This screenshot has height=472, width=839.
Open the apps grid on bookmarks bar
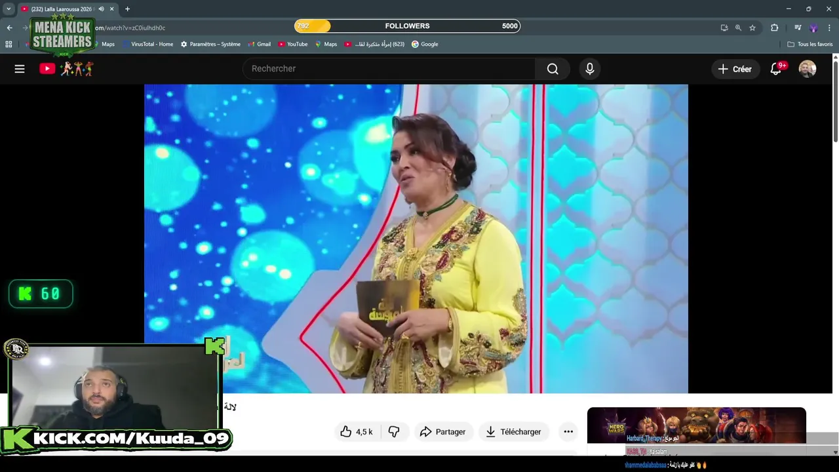9,44
